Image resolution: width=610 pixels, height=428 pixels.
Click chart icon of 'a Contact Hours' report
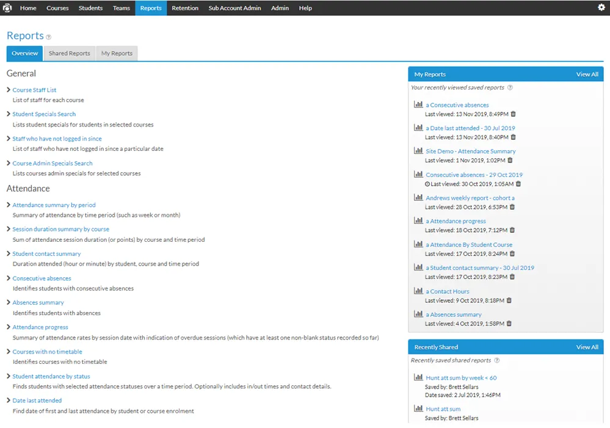tap(418, 291)
